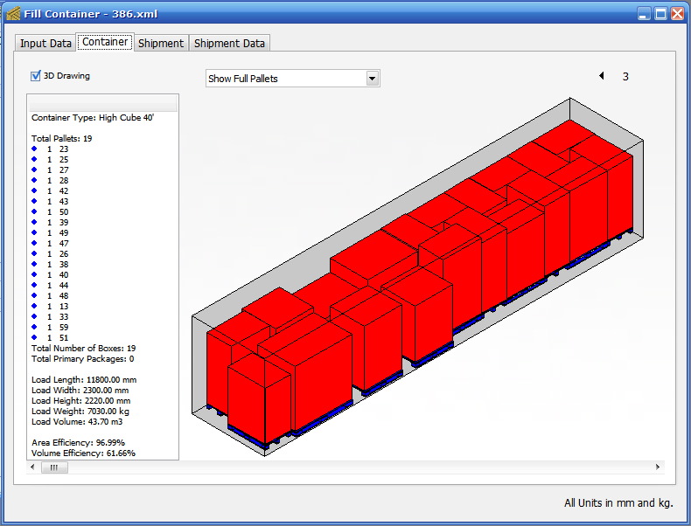Image resolution: width=691 pixels, height=526 pixels.
Task: Click 'Total Number of Boxes: 19' text
Action: pyautogui.click(x=84, y=348)
